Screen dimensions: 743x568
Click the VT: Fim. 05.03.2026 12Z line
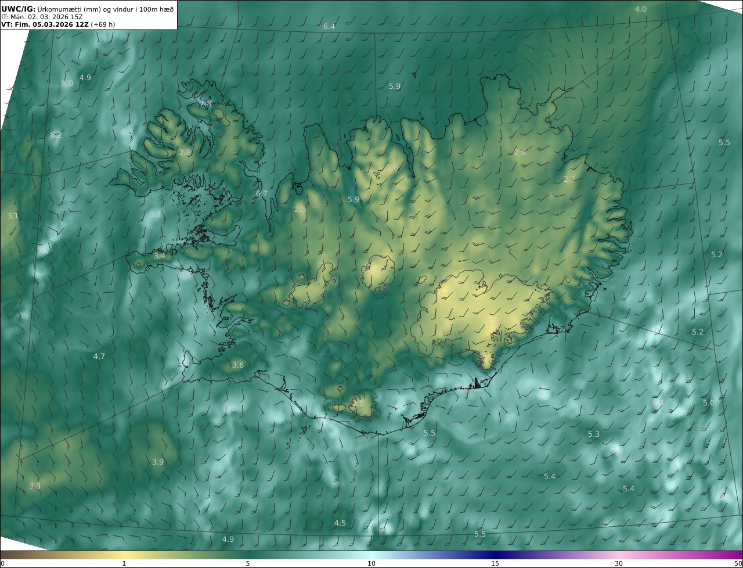click(58, 25)
